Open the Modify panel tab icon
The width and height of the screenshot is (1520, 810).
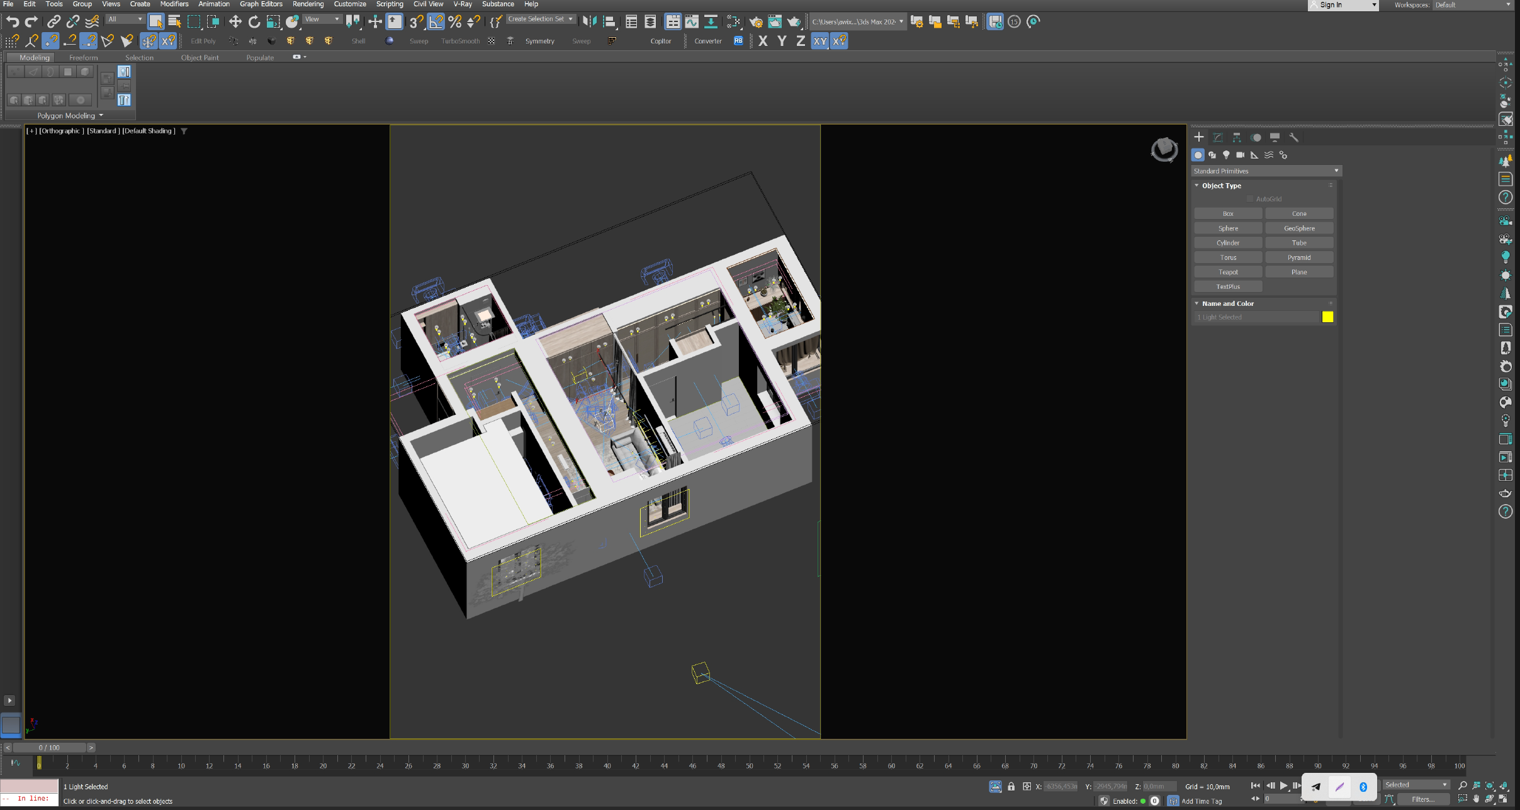(1218, 137)
